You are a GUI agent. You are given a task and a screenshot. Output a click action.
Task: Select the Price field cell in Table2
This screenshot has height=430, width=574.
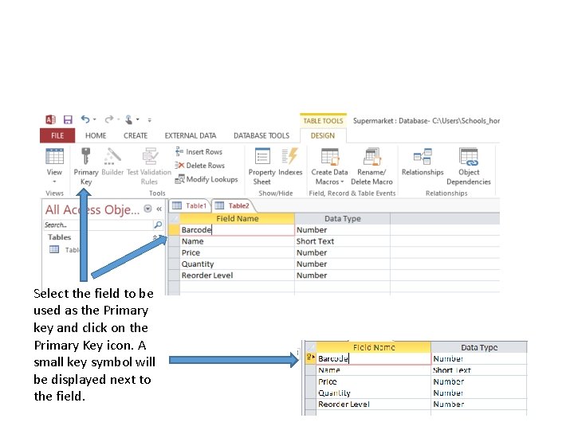point(238,252)
